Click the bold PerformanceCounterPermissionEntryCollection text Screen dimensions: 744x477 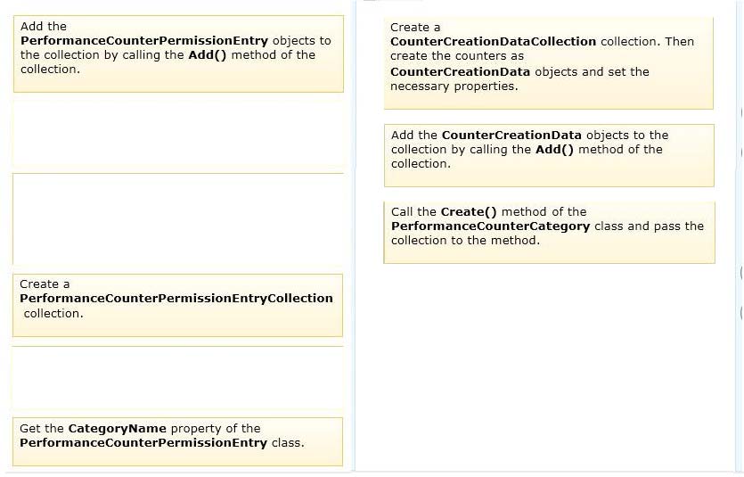[176, 299]
